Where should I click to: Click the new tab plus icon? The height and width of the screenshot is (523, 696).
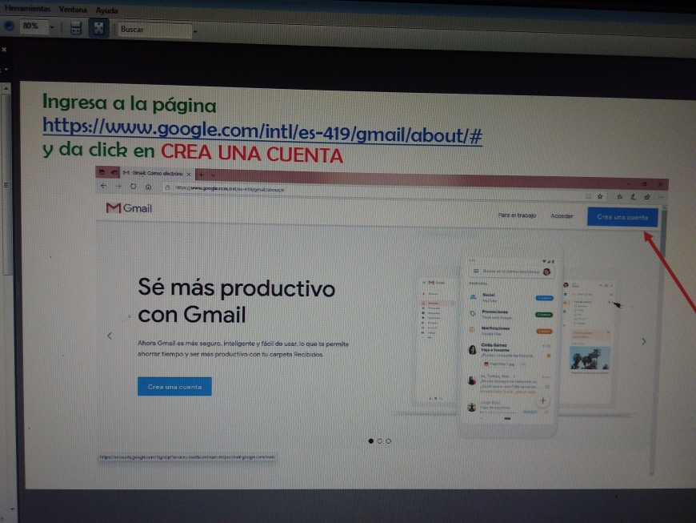click(201, 175)
